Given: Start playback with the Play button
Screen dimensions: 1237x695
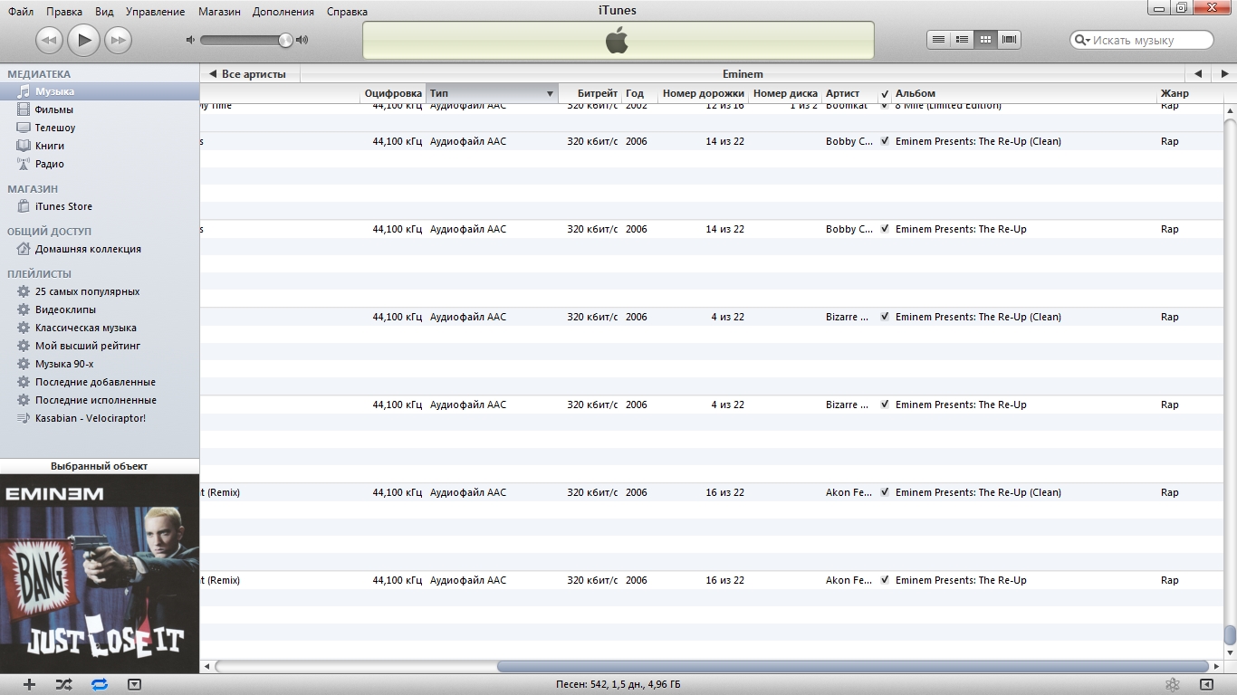Looking at the screenshot, I should coord(83,39).
